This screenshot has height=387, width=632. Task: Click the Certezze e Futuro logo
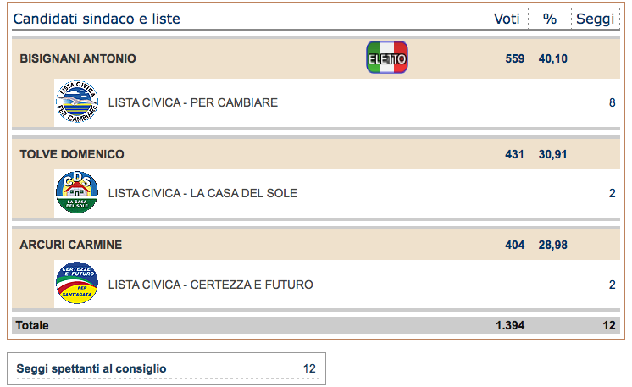pos(77,283)
